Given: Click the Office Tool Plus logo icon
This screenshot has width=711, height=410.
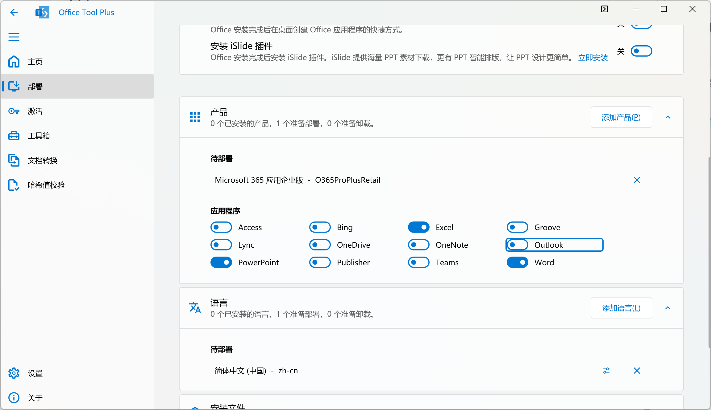Looking at the screenshot, I should (42, 12).
